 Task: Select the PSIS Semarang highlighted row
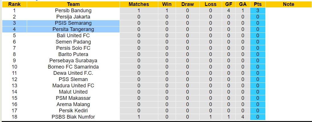(x=73, y=23)
